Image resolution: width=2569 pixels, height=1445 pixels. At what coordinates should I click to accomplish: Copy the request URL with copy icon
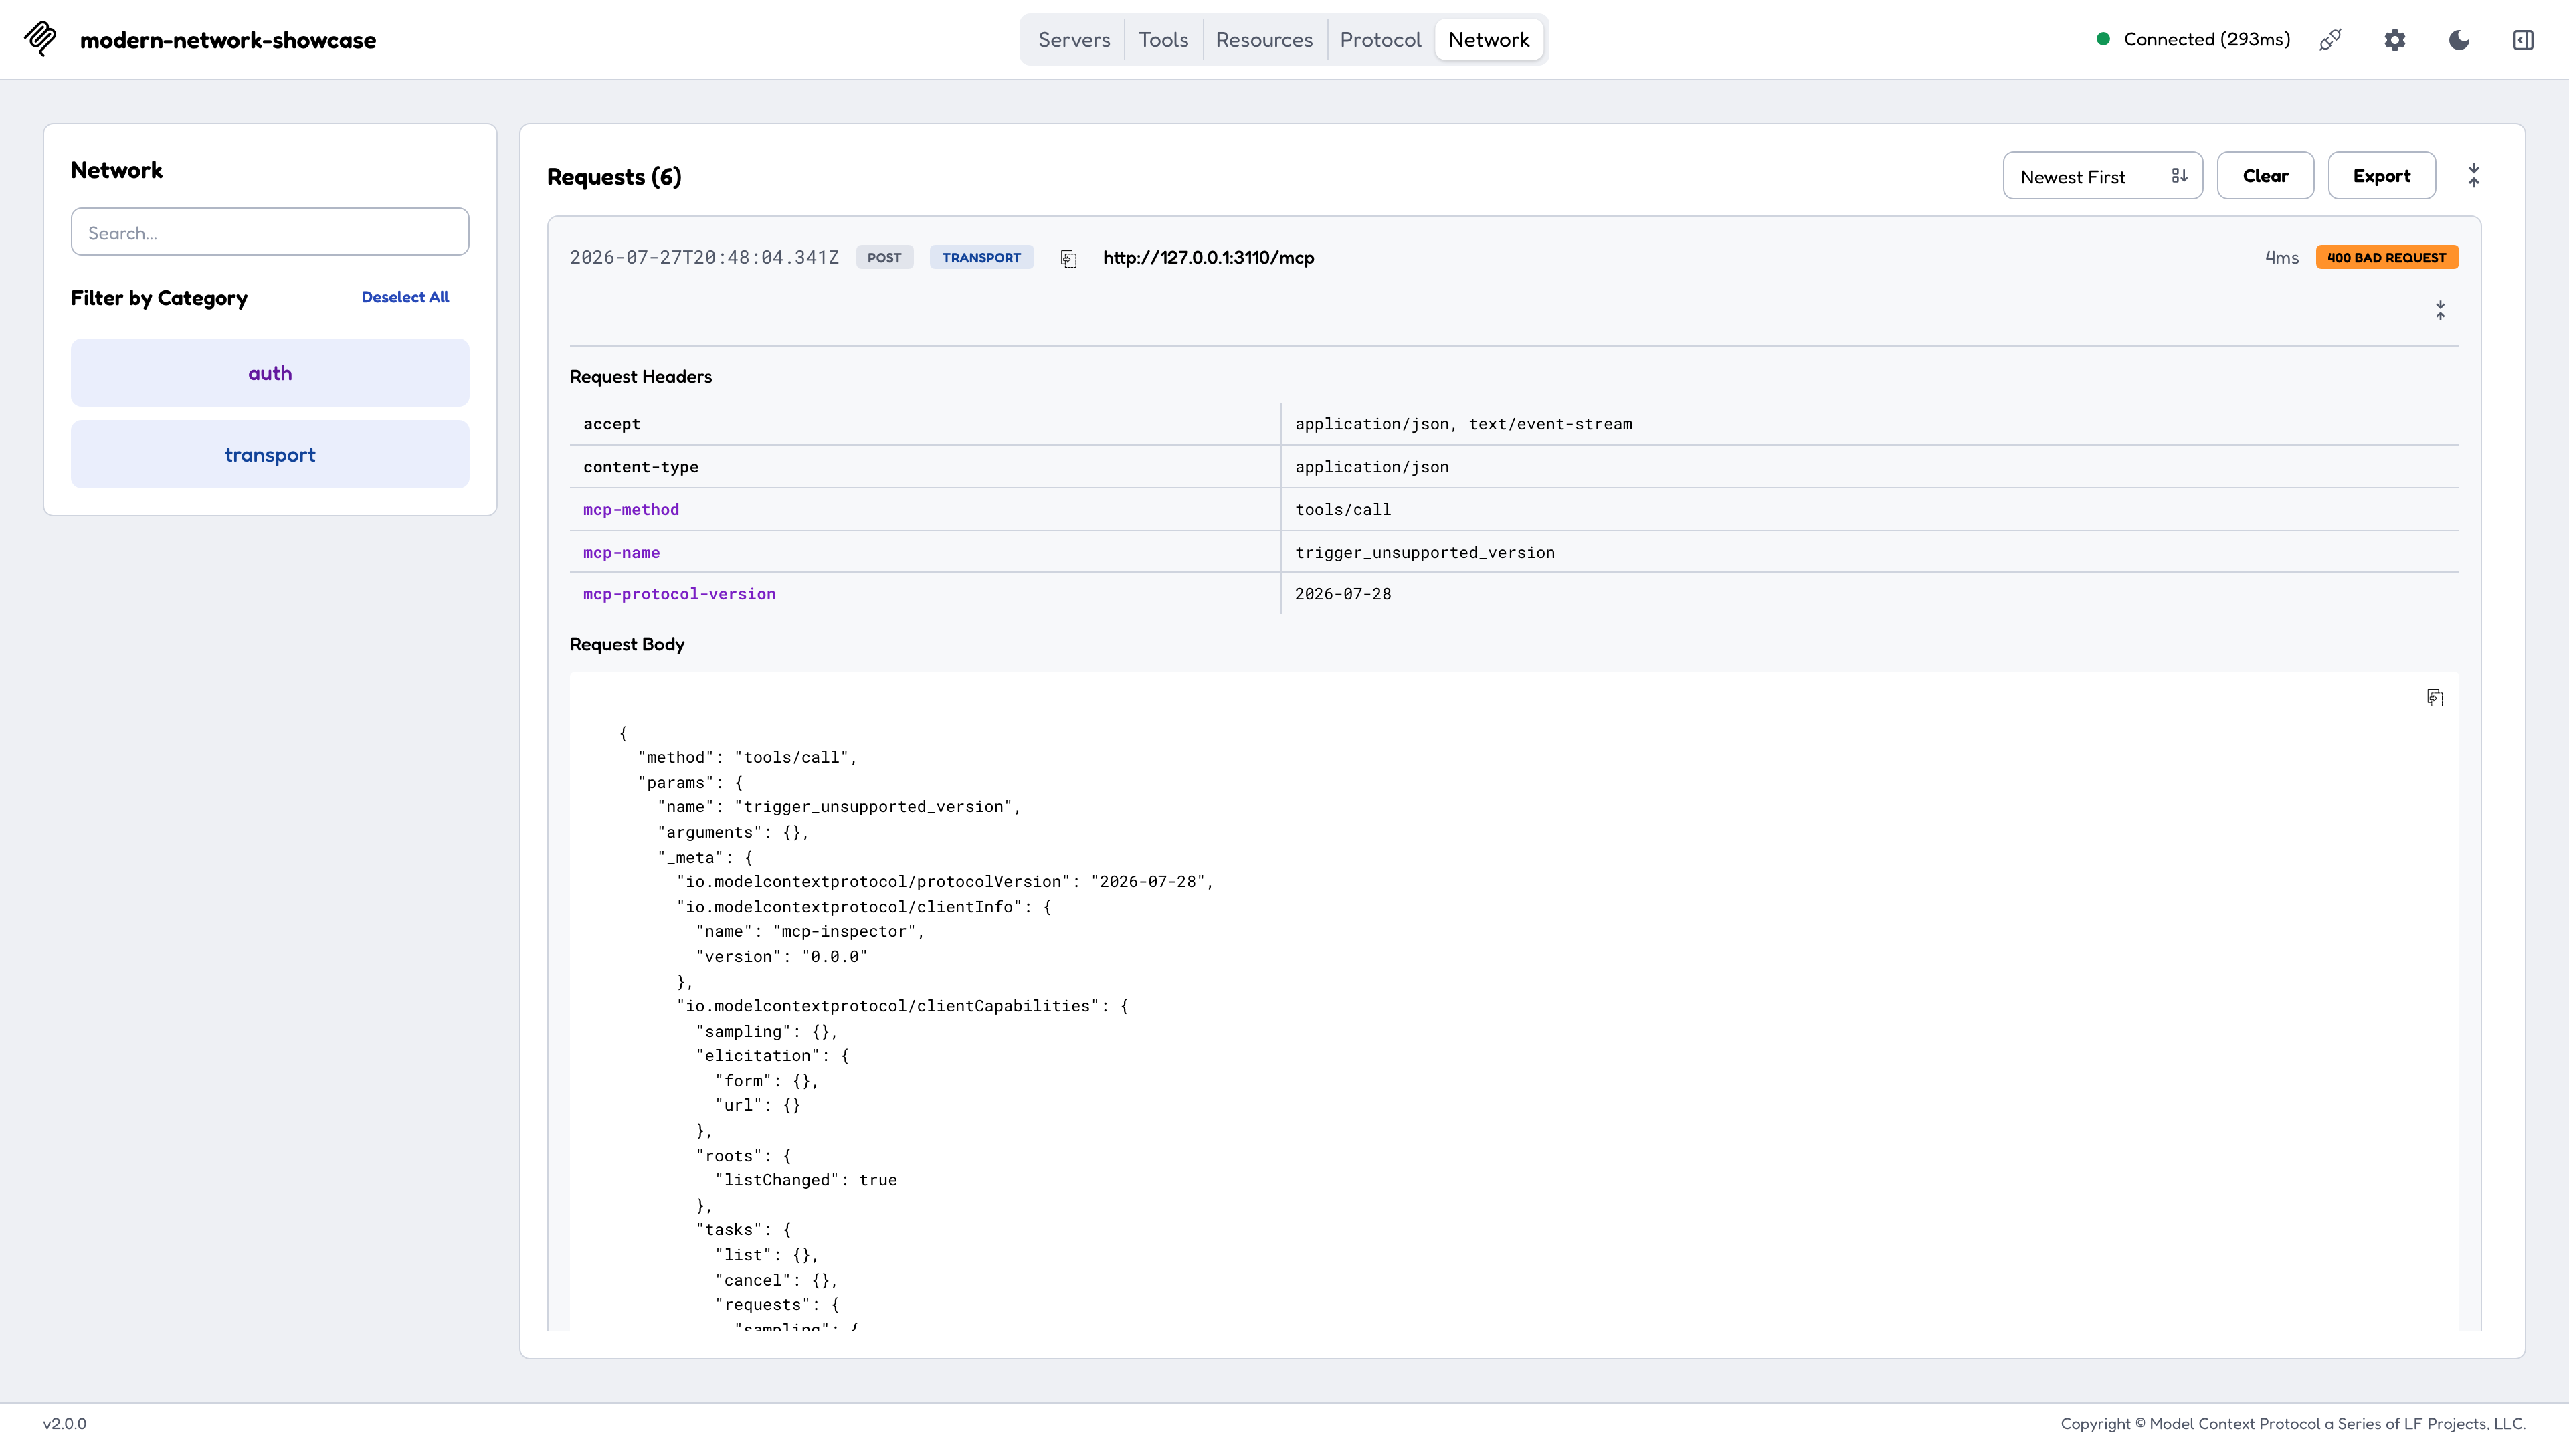click(x=1068, y=258)
